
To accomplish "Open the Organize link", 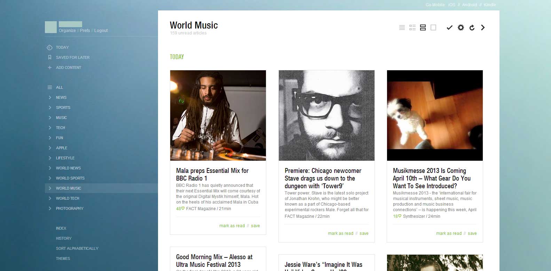I will click(x=67, y=31).
